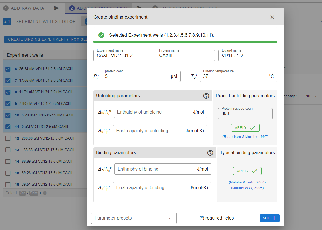
Task: Toggle checkbox for well 9
Action: [x=8, y=104]
